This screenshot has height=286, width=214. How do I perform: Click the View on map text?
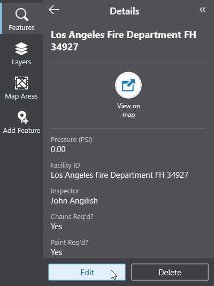click(128, 110)
